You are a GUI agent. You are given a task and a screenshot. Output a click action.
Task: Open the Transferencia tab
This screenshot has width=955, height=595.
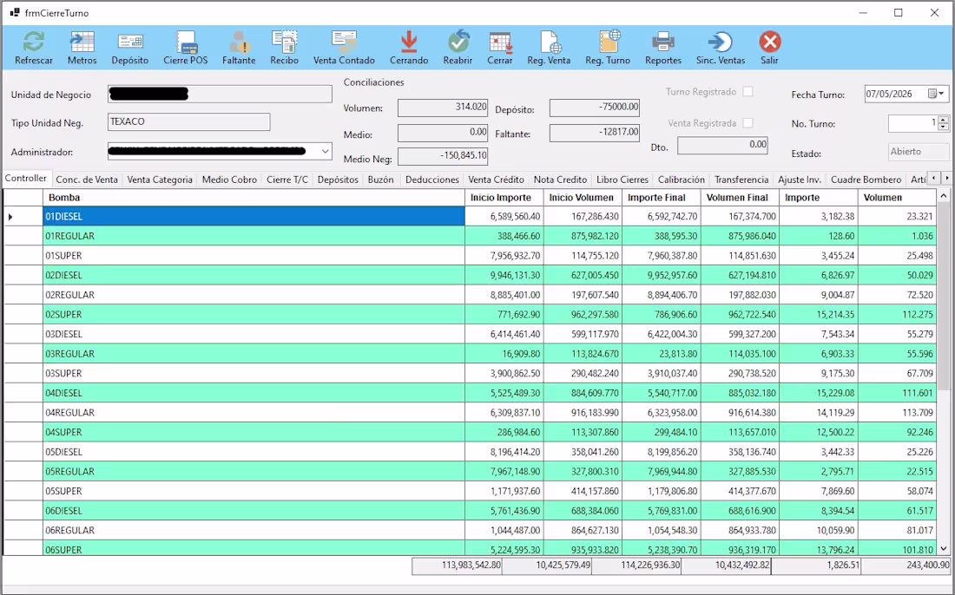(741, 180)
